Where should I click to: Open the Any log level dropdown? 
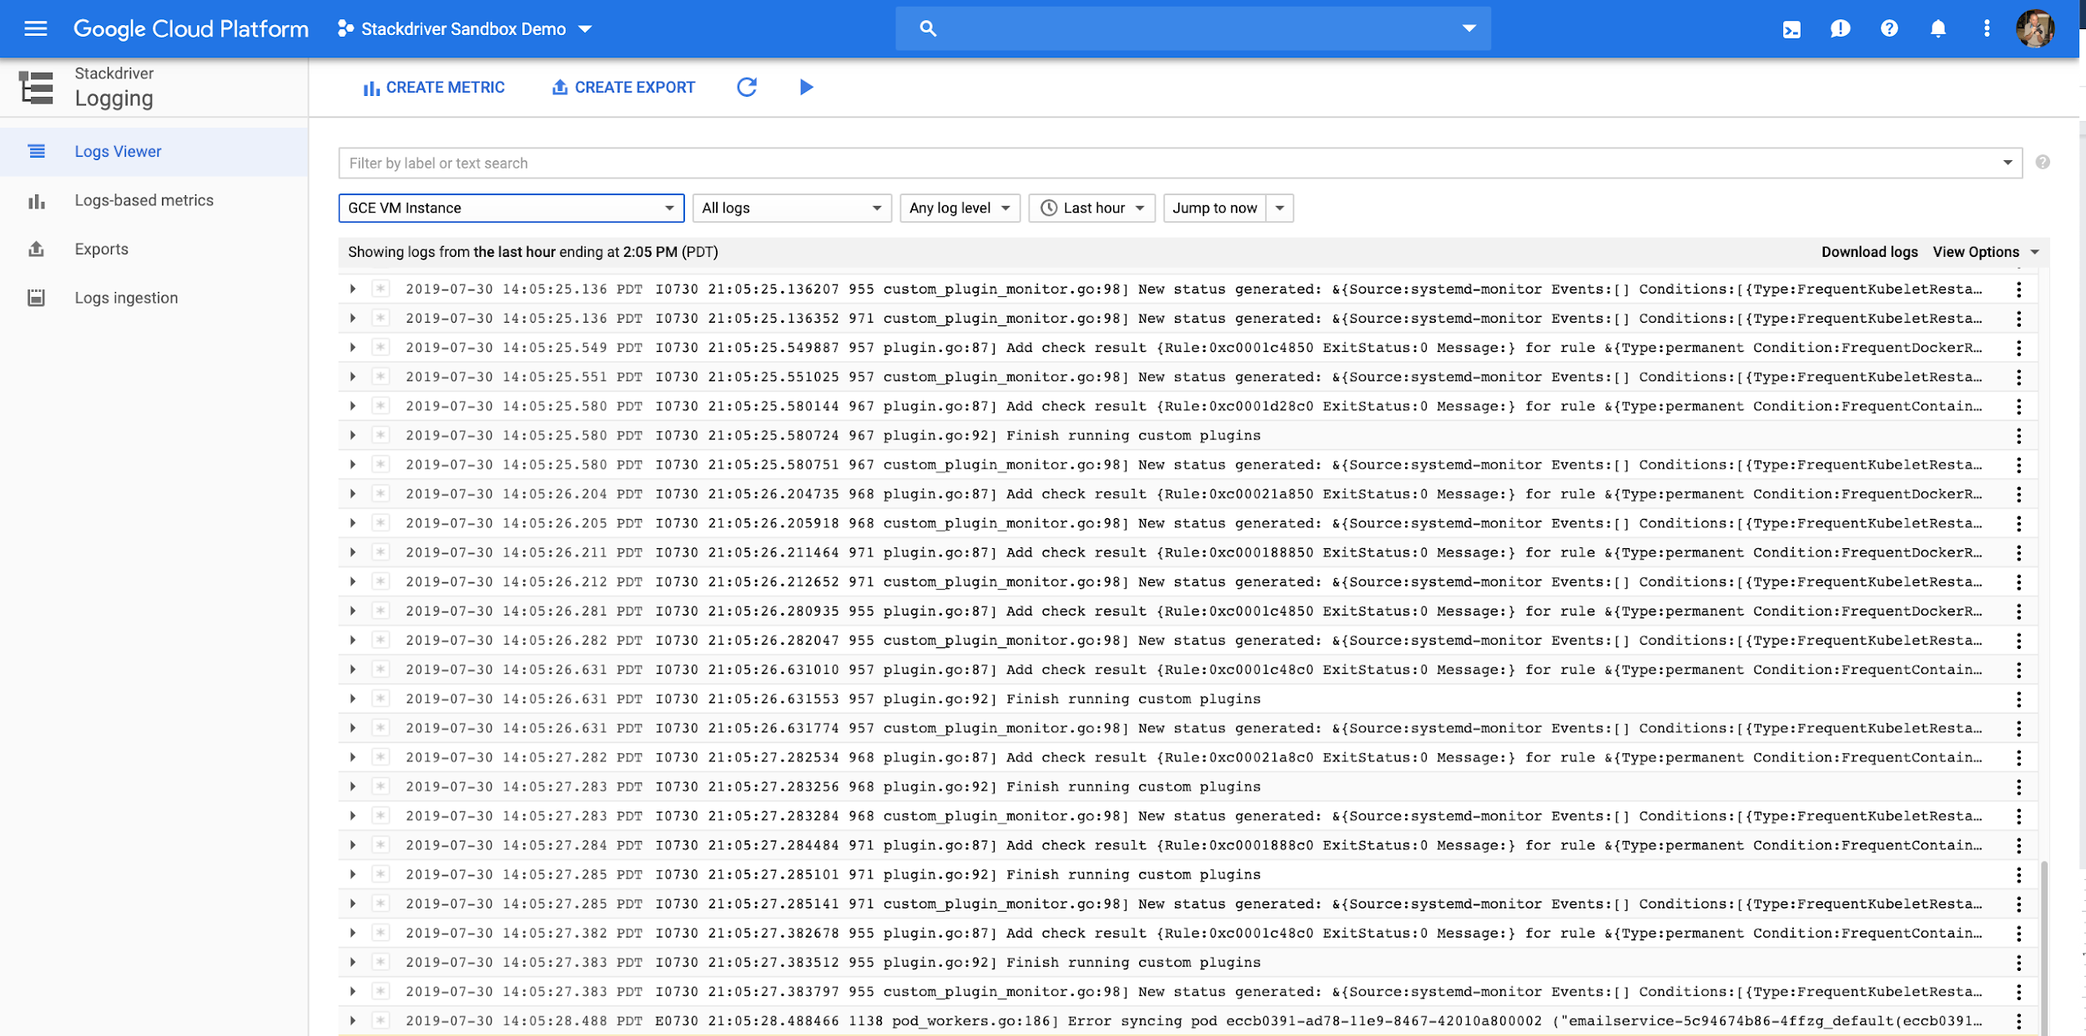click(x=960, y=208)
